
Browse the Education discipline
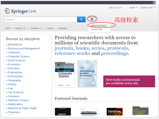coord(14,68)
